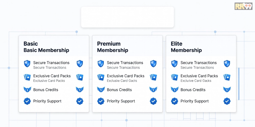Image resolution: width=255 pixels, height=127 pixels.
Task: Click Priority Support text in Premium card
Action: tap(121, 101)
